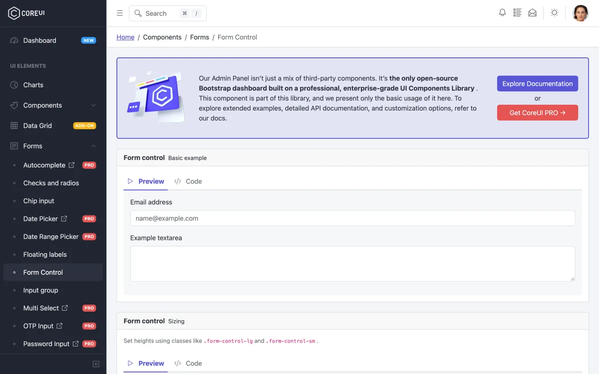Click the PRO badge next to Date Range Picker
This screenshot has height=374, width=599.
(x=89, y=236)
